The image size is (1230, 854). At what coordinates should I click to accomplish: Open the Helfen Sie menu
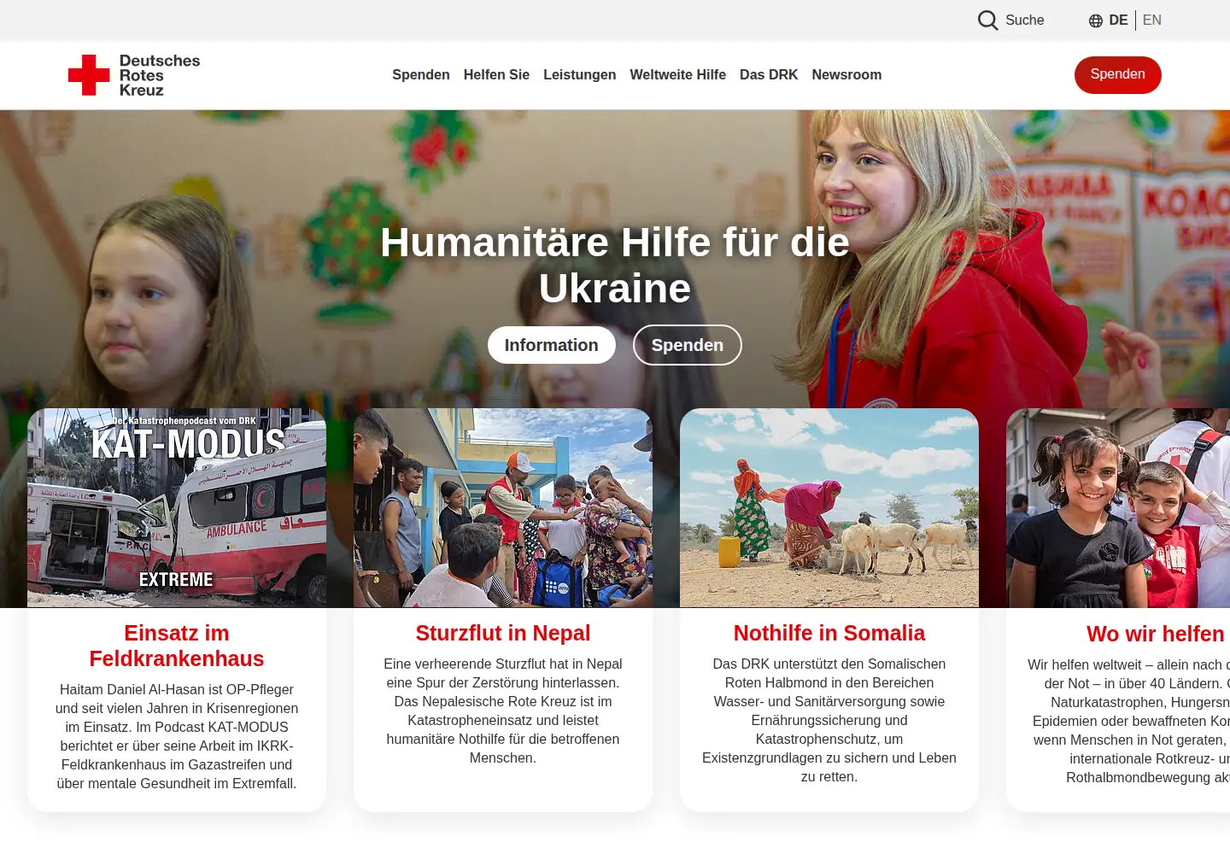(x=496, y=75)
